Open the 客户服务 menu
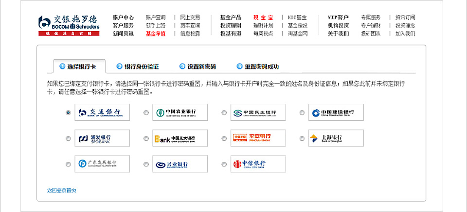The height and width of the screenshot is (212, 467). [x=123, y=26]
